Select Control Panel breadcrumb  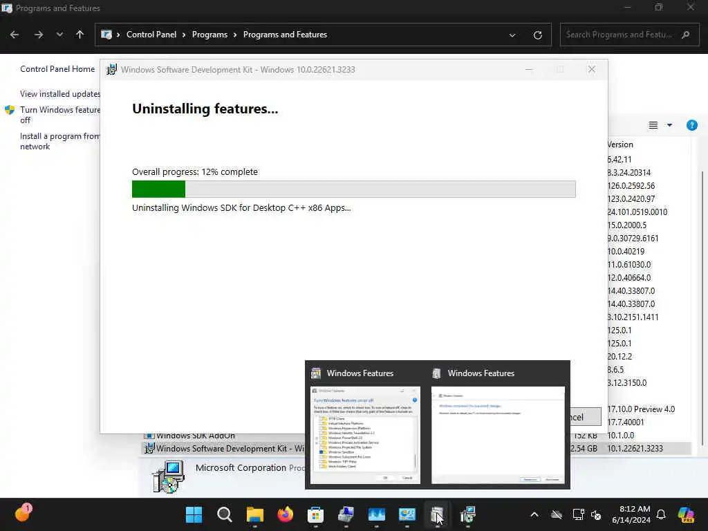(x=151, y=35)
